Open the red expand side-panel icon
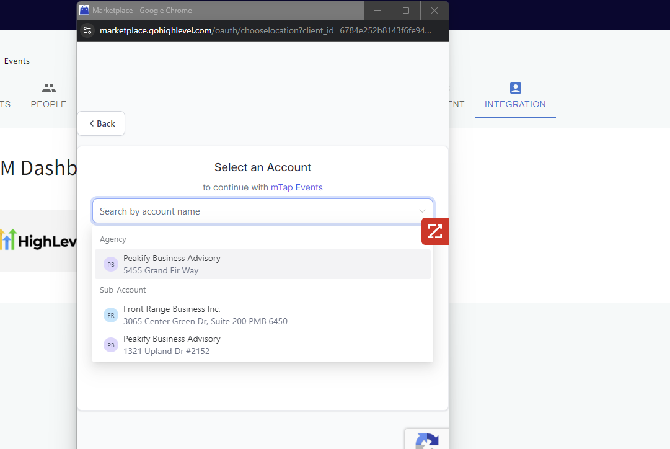This screenshot has width=670, height=449. 434,231
